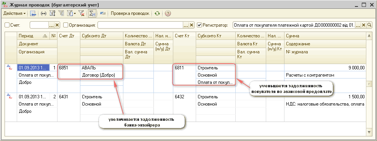Open the Действия dropdown menu
The width and height of the screenshot is (377, 141).
[14, 13]
